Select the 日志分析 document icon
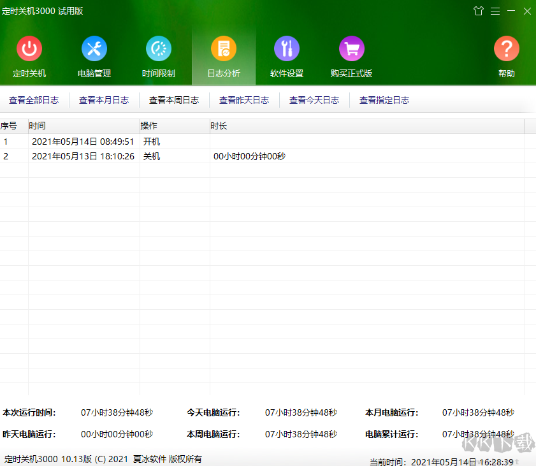Image resolution: width=536 pixels, height=466 pixels. coord(224,49)
